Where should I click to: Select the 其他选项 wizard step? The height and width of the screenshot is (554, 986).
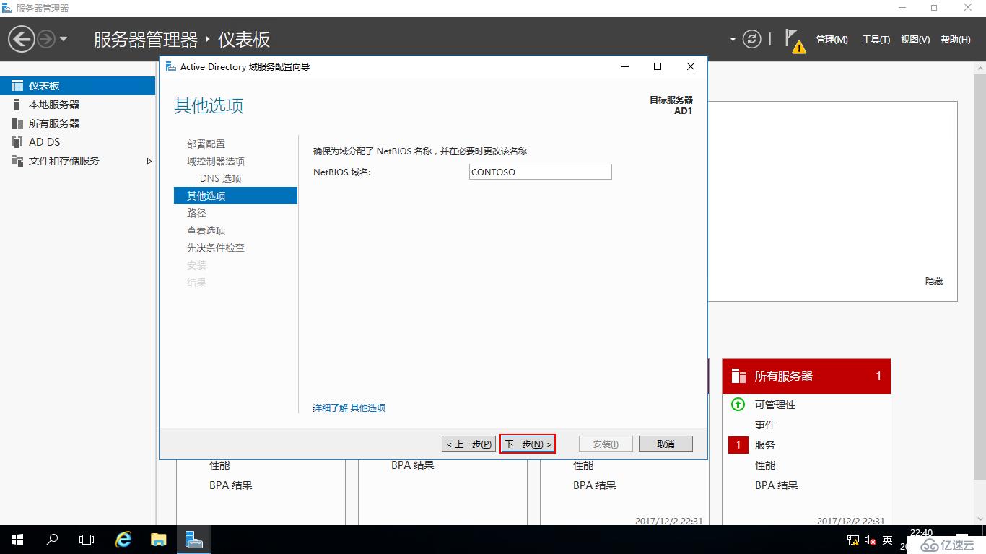235,195
